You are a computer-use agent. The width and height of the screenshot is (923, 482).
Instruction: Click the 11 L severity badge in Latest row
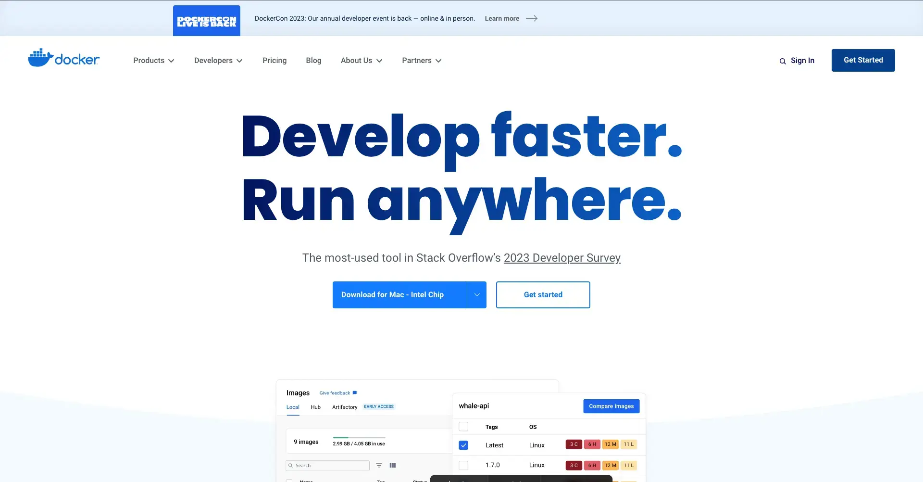629,444
